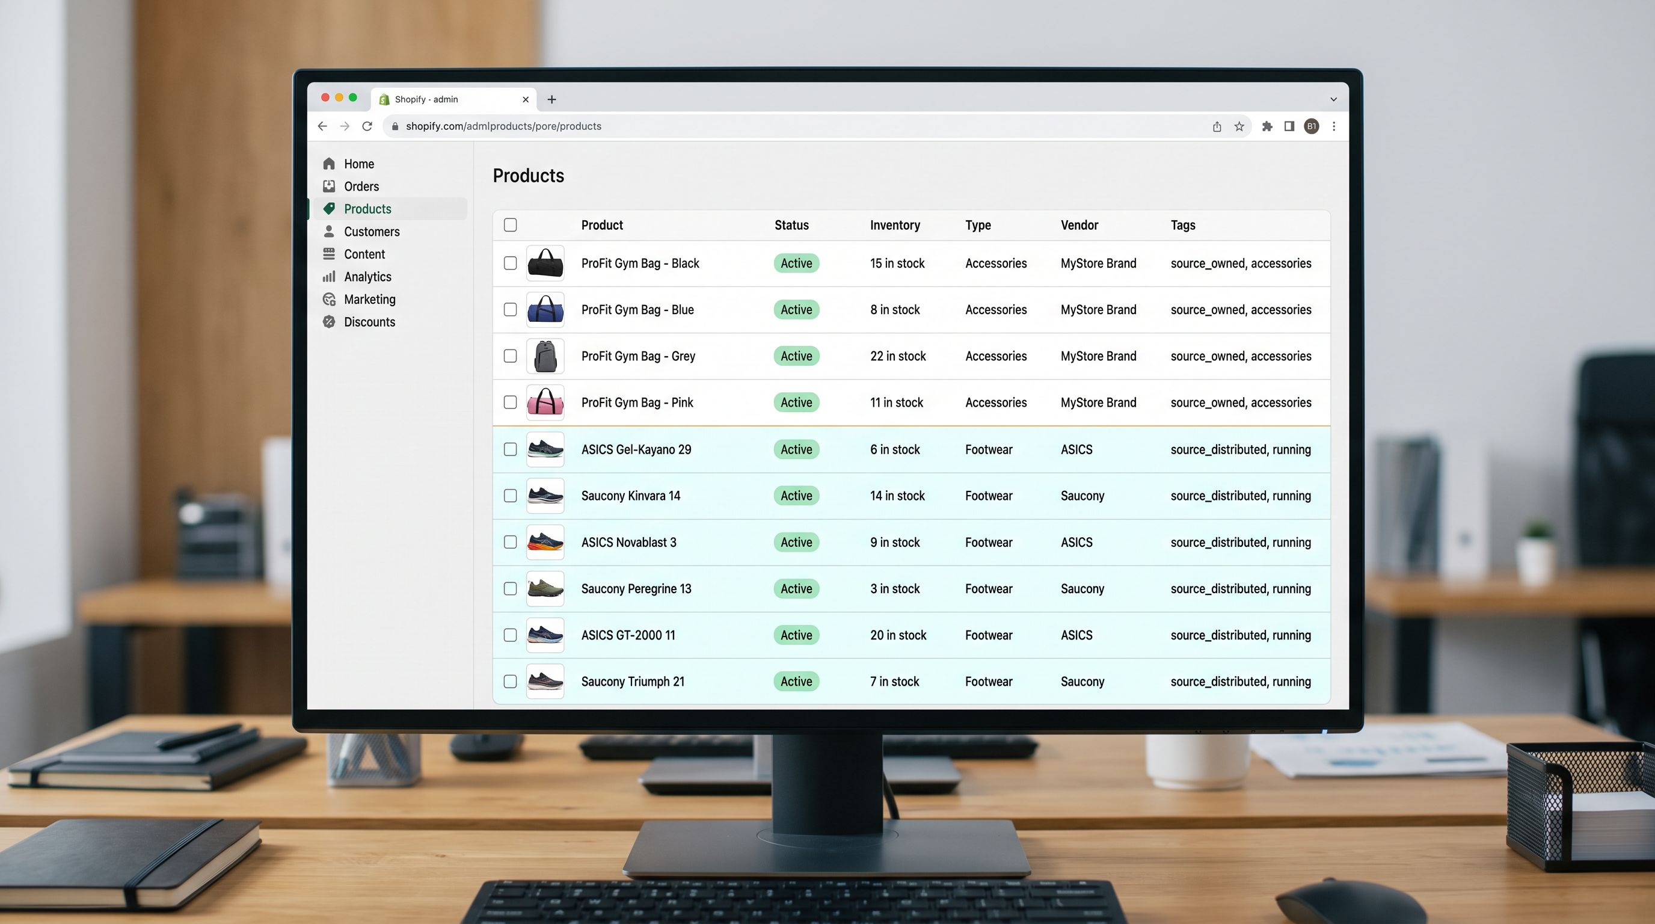
Task: Bookmark page with the star icon
Action: point(1239,126)
